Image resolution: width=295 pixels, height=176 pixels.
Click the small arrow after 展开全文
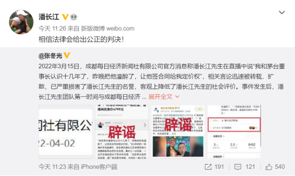(177, 97)
